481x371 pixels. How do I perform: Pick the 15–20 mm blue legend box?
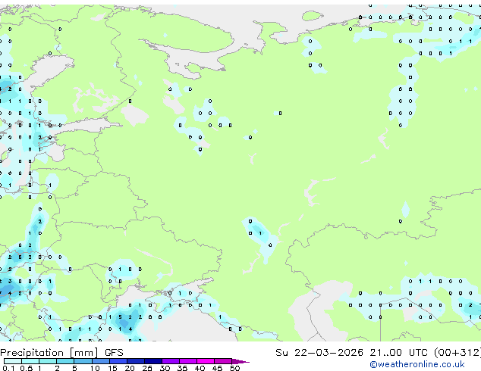[x=118, y=361]
